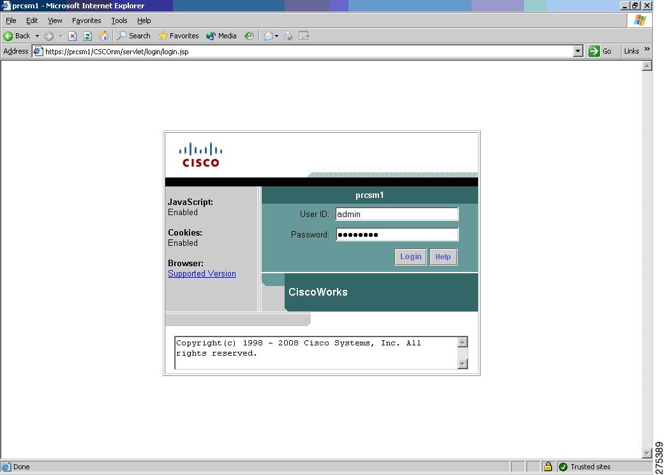Click the page scrollbar up arrow
The width and height of the screenshot is (665, 475).
point(646,66)
